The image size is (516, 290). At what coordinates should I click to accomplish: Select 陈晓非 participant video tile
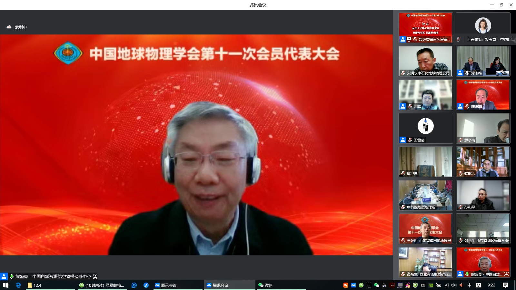coord(483,95)
